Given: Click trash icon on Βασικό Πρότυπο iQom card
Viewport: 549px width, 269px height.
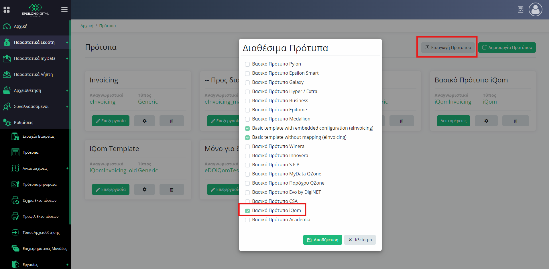Looking at the screenshot, I should pos(515,121).
